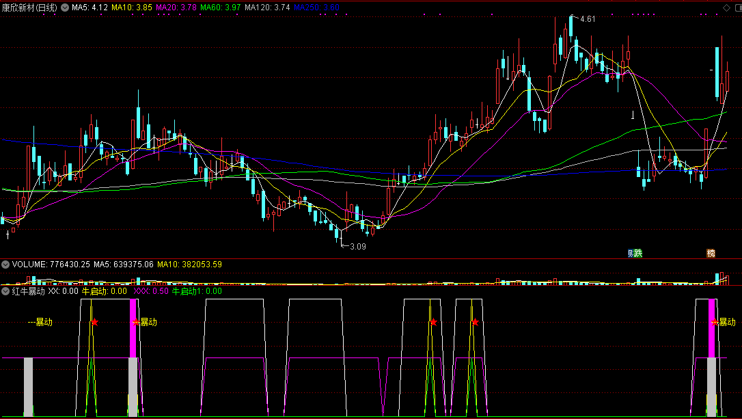The image size is (742, 419).
Task: Click the MA120: 3.74 label
Action: pos(267,8)
